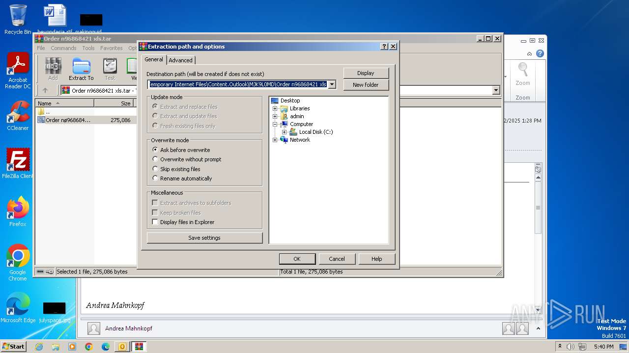The height and width of the screenshot is (353, 629).
Task: Expand the Local Disk (C:) node
Action: [284, 132]
